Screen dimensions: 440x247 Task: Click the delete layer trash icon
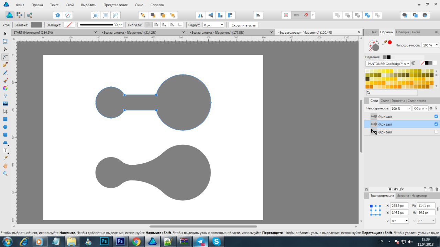[x=437, y=189]
